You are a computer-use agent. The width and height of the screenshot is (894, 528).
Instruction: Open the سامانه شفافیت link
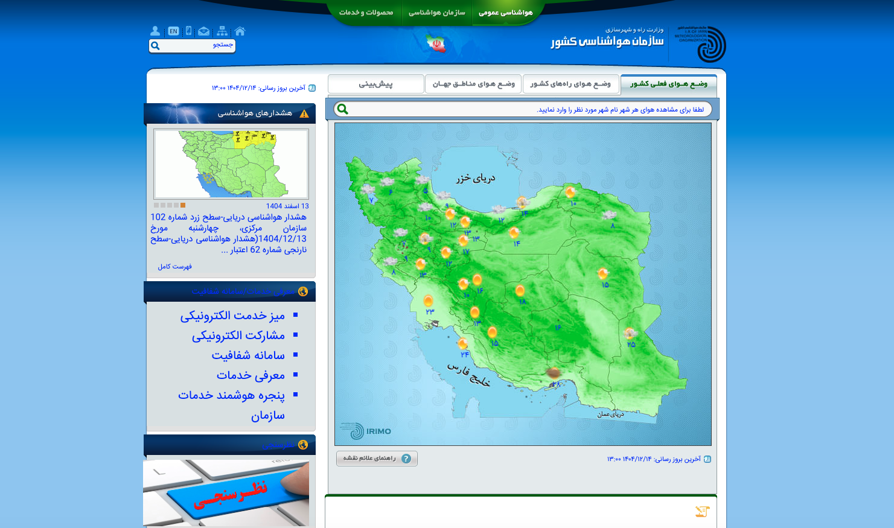pyautogui.click(x=248, y=355)
